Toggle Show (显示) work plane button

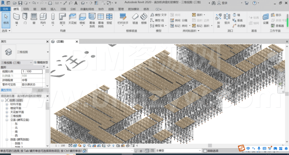coord(276,15)
